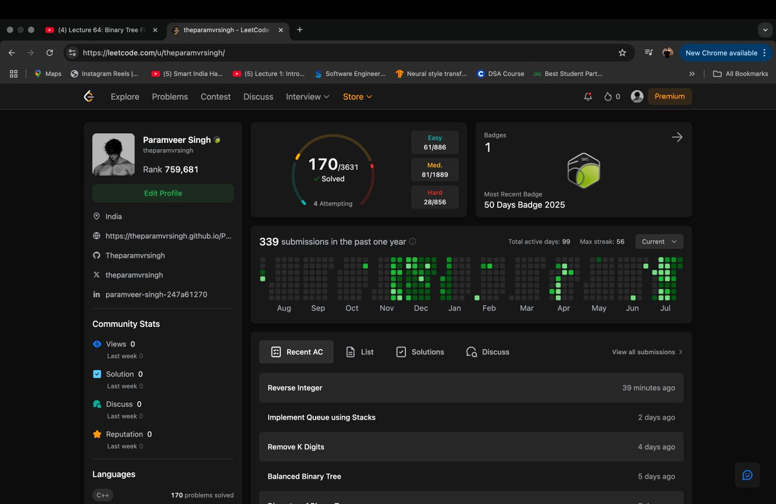Click the Med. 81/1889 stat box
776x504 pixels.
coord(435,170)
